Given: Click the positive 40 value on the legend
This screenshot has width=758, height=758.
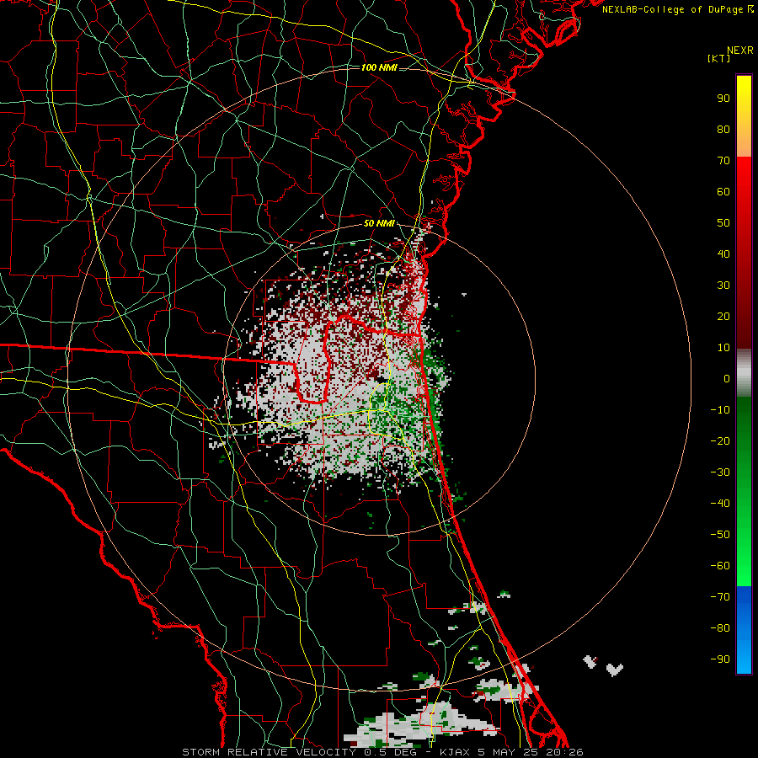Looking at the screenshot, I should tap(723, 254).
